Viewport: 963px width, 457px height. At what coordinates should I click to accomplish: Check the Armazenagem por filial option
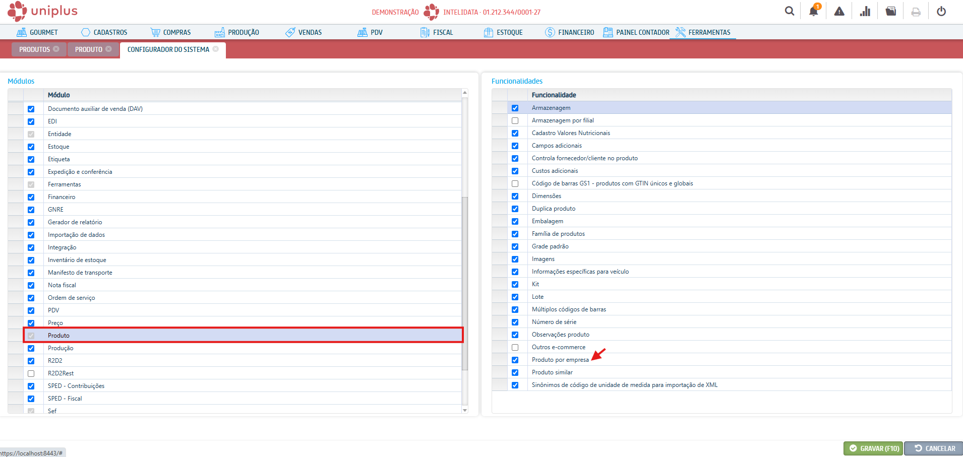pyautogui.click(x=515, y=120)
